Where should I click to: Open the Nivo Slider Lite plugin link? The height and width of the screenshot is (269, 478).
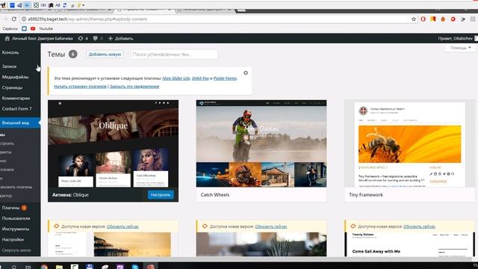click(176, 78)
